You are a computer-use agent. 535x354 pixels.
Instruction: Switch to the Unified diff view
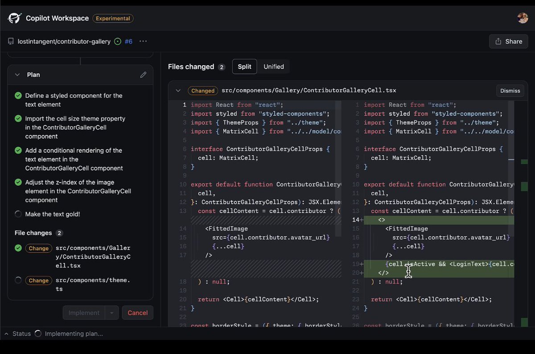(x=274, y=67)
